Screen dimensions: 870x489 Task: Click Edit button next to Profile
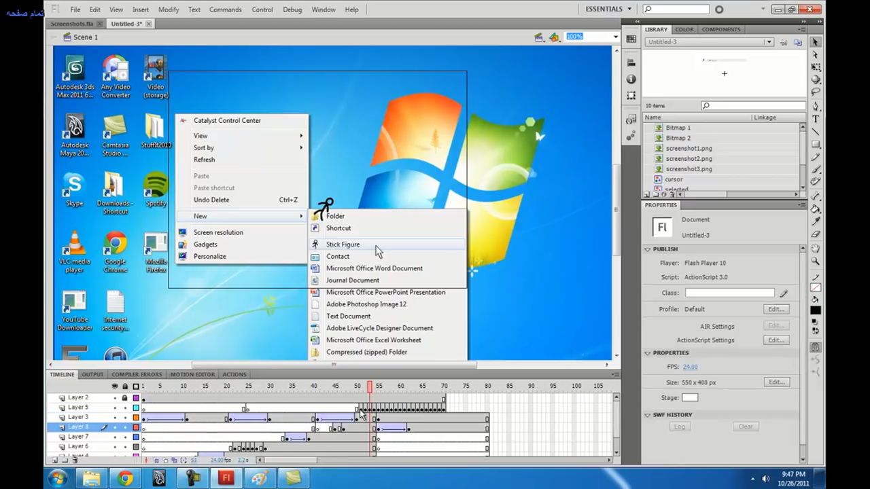point(776,309)
